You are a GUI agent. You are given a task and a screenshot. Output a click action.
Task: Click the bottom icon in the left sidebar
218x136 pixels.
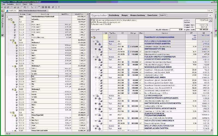pos(2,35)
